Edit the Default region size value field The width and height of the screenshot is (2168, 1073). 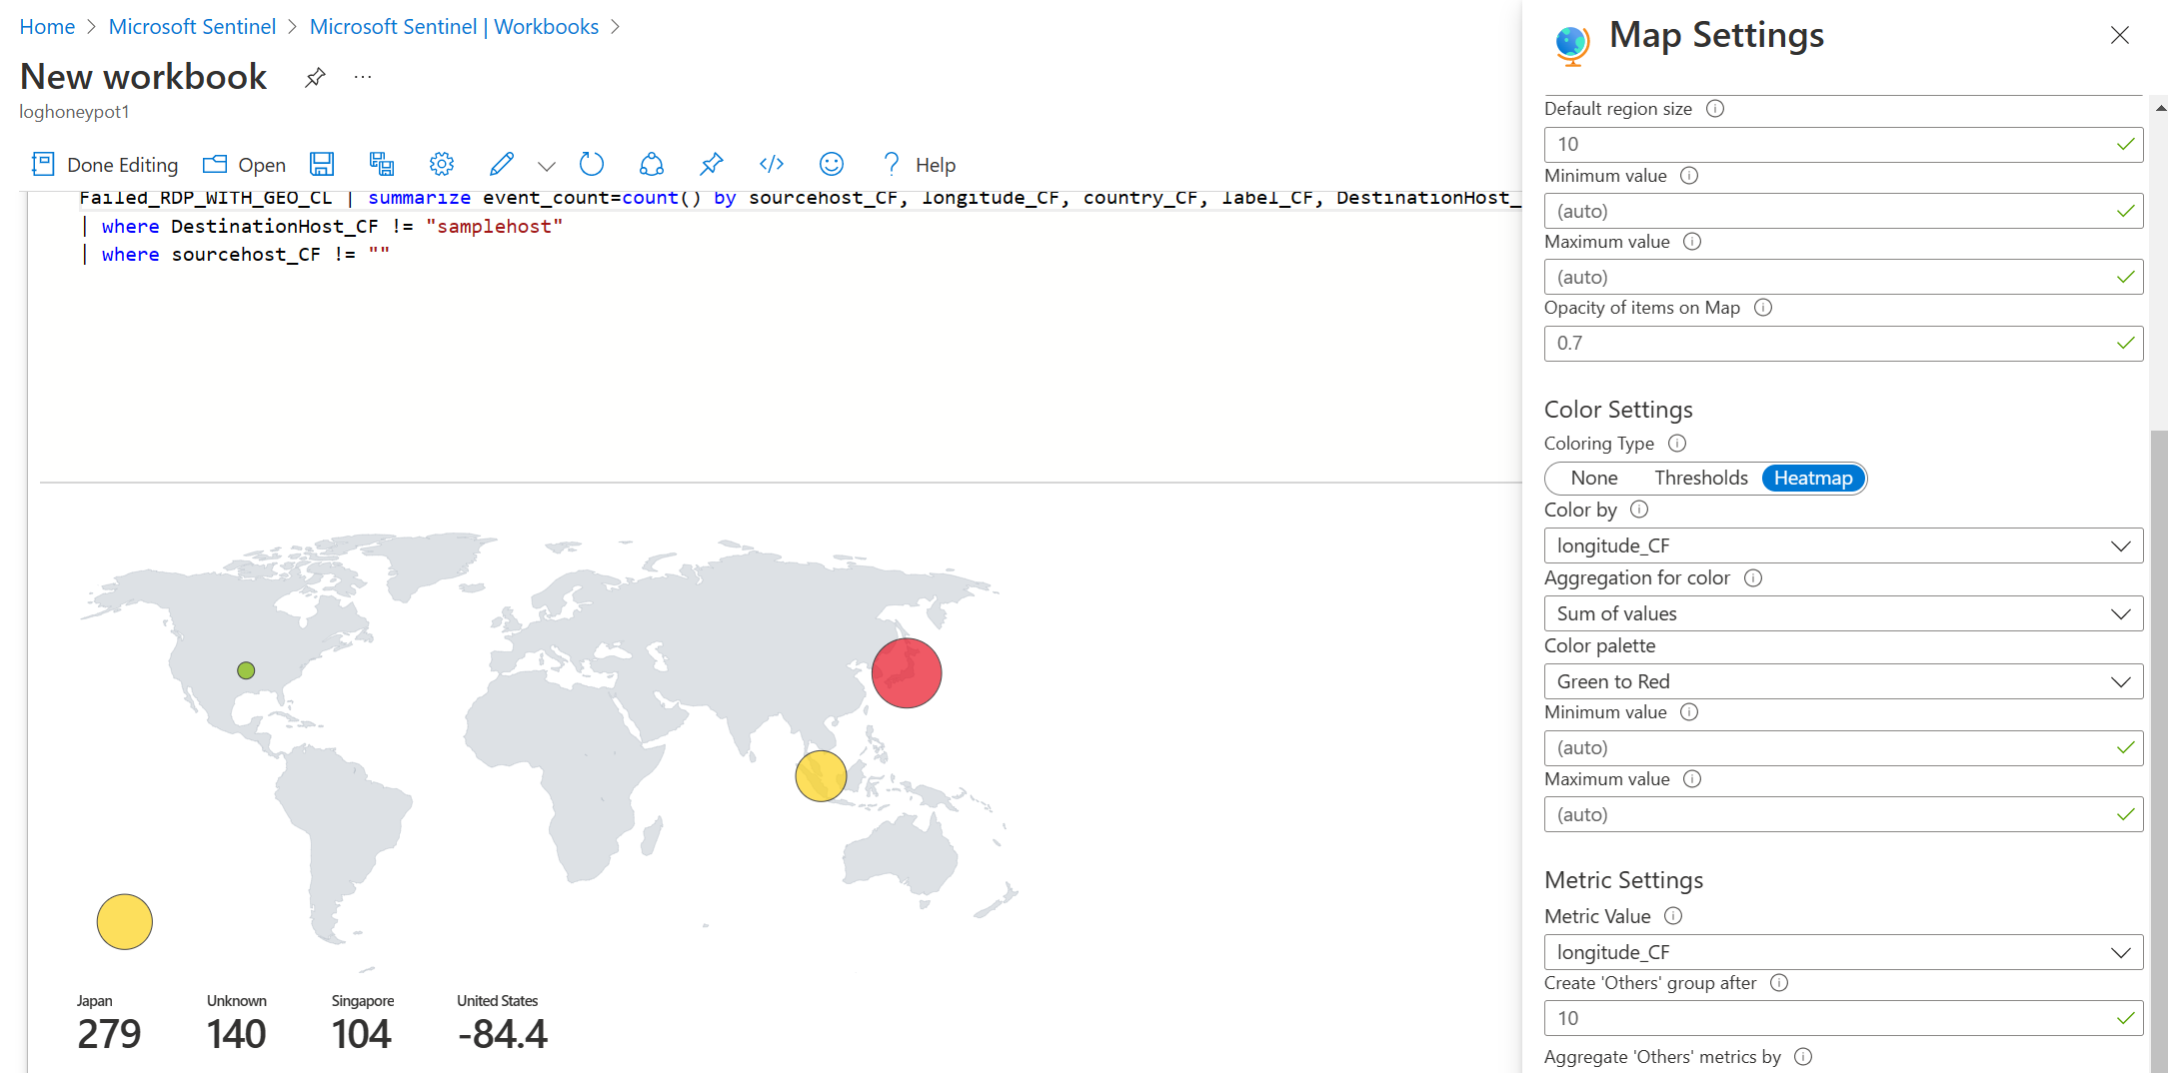pos(1842,144)
